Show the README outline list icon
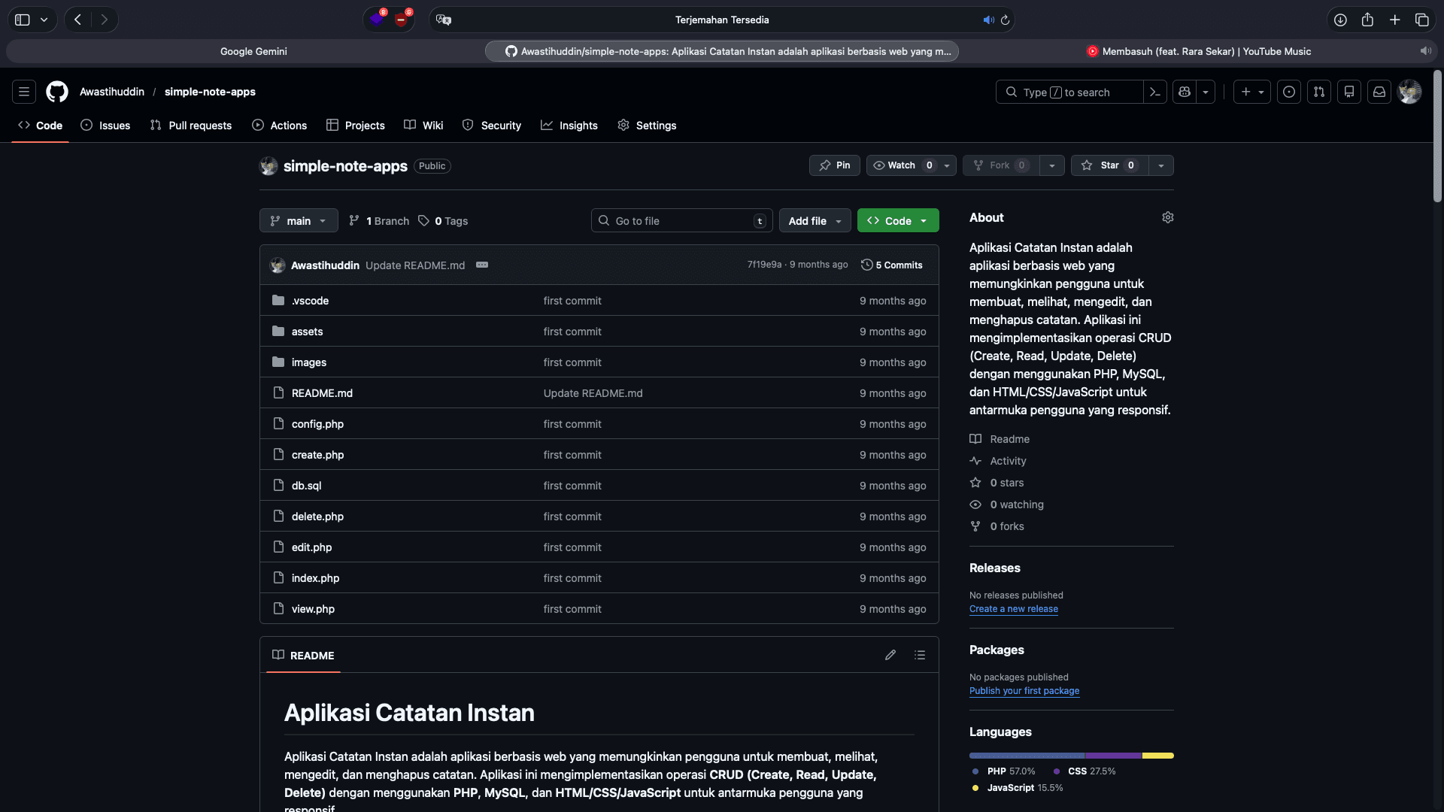This screenshot has width=1444, height=812. coord(920,655)
